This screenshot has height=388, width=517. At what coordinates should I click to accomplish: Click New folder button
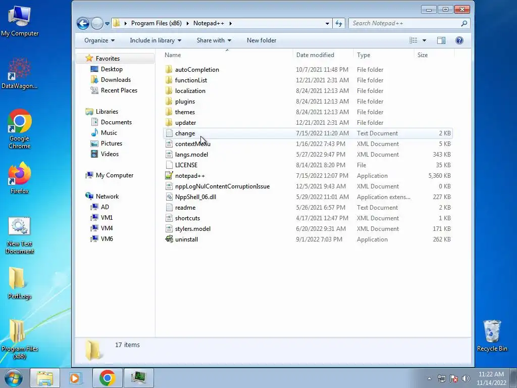coord(262,40)
